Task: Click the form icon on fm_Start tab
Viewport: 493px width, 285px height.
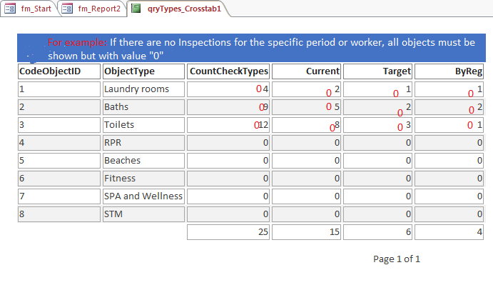Action: tap(10, 9)
